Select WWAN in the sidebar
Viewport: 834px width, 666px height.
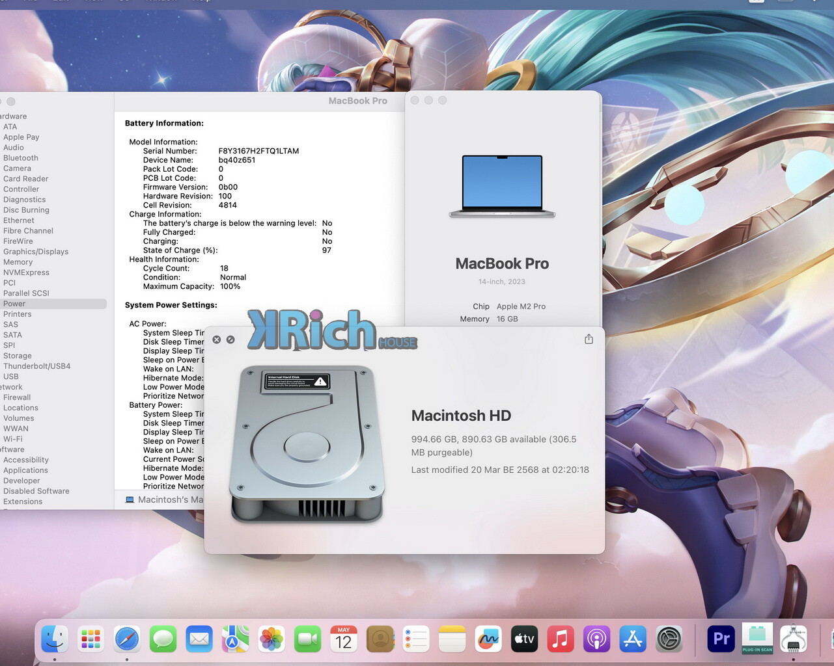[x=16, y=429]
